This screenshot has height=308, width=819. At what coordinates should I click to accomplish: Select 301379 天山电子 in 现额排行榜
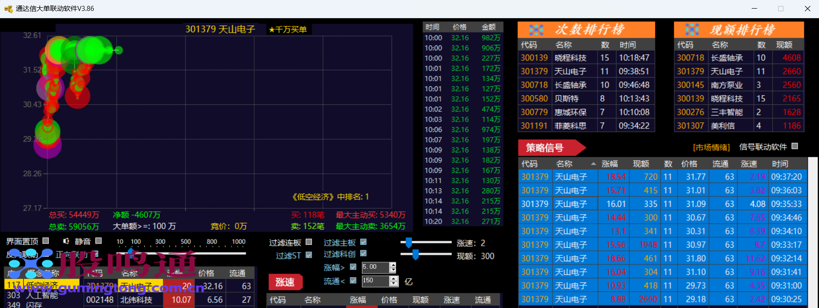739,71
